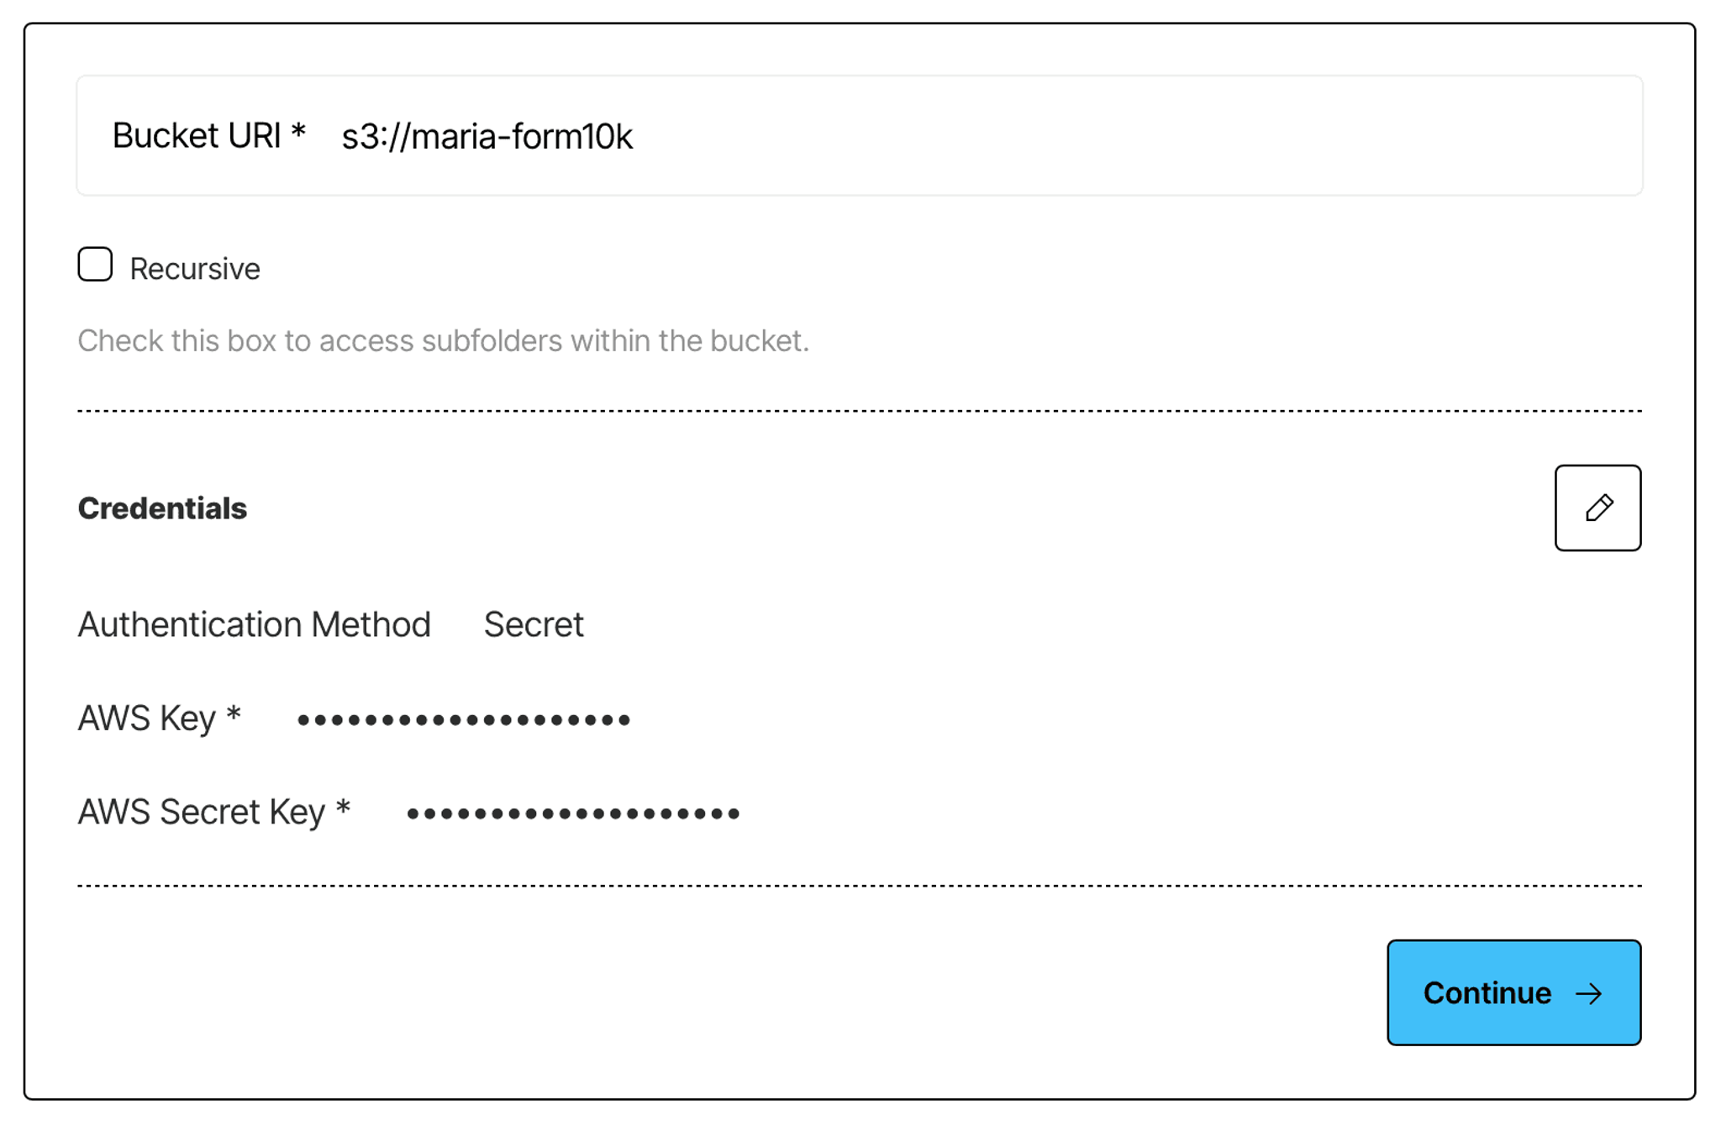The image size is (1721, 1126).
Task: Click the subfolders helper text under Recursive
Action: (x=443, y=341)
